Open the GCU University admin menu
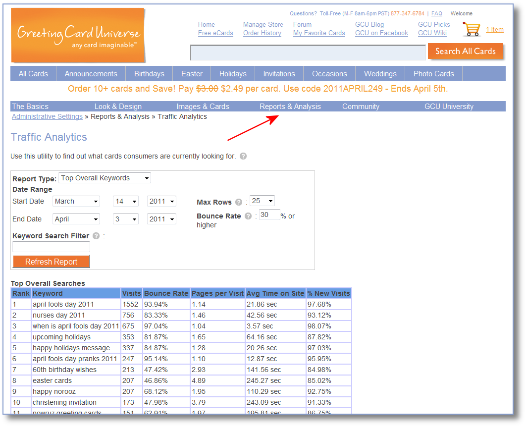The height and width of the screenshot is (431, 526). (449, 107)
